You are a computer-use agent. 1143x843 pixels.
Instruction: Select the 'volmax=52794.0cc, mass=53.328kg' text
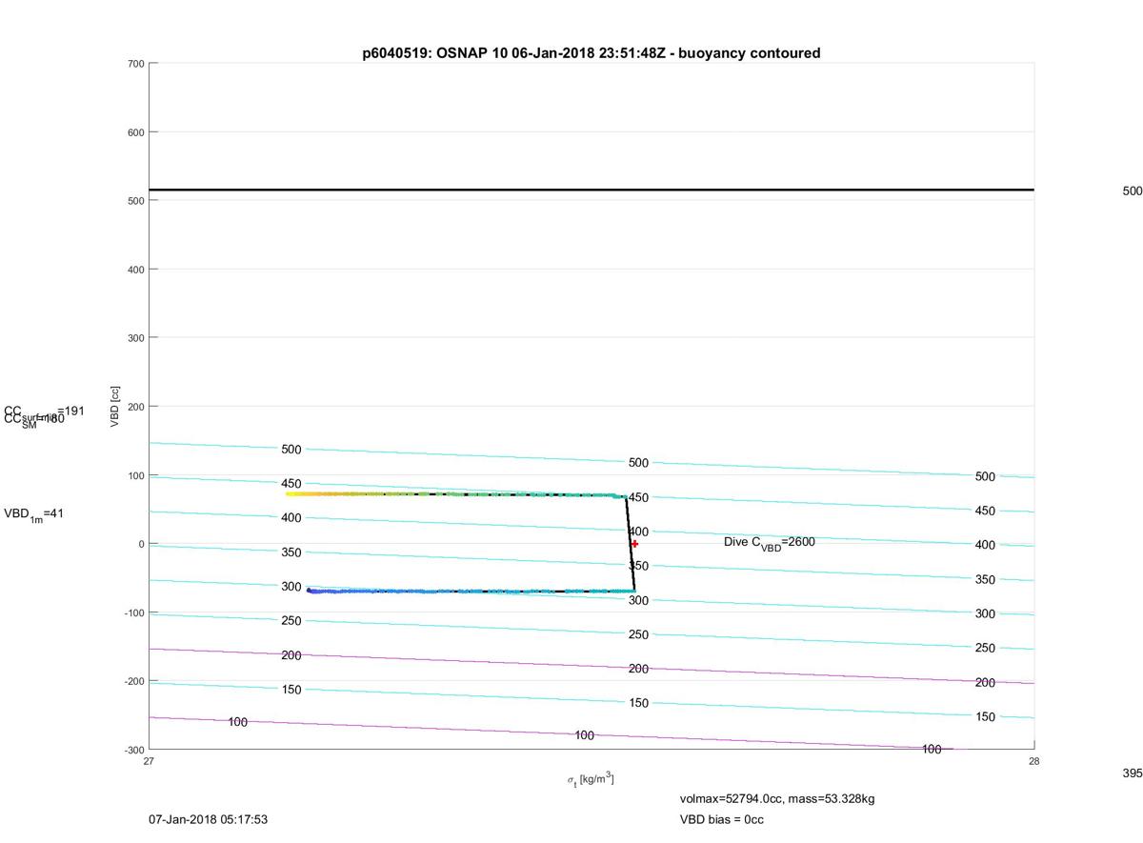(777, 798)
